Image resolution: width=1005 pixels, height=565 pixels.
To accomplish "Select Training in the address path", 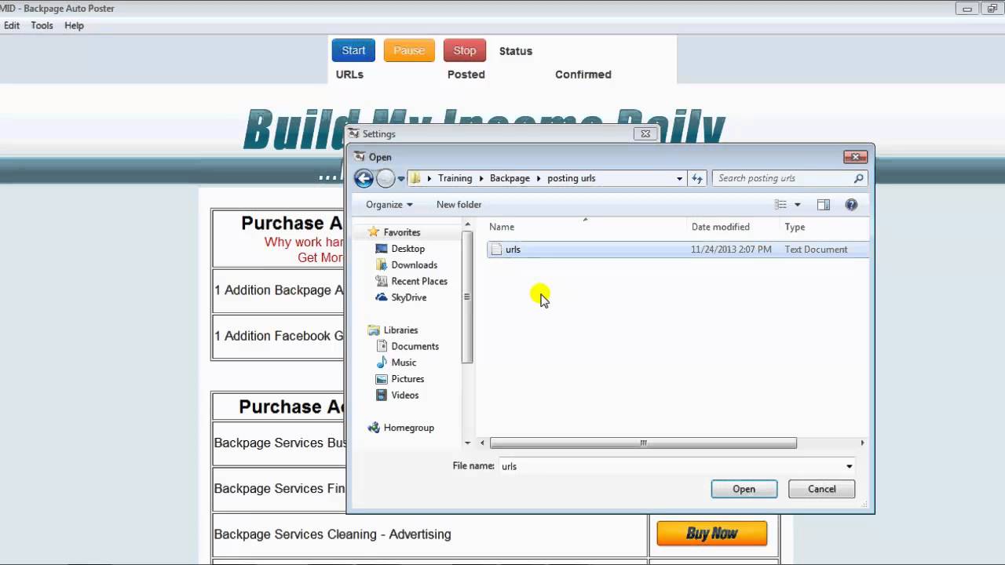I will point(455,178).
